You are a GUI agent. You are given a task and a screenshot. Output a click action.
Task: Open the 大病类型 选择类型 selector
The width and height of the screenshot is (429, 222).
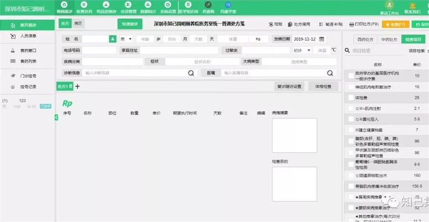point(299,62)
